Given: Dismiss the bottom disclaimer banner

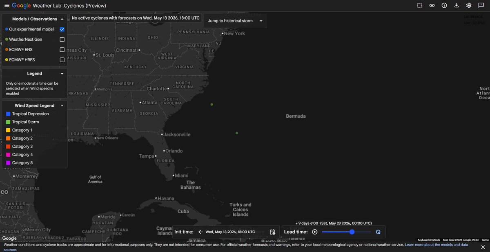Looking at the screenshot, I should 483,247.
